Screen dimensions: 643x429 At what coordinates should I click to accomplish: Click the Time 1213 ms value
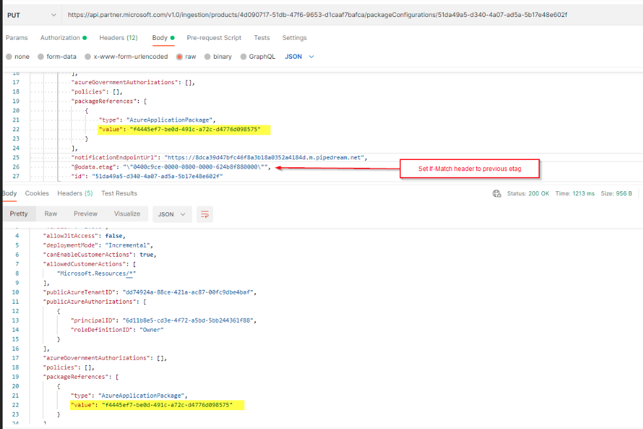click(x=575, y=193)
